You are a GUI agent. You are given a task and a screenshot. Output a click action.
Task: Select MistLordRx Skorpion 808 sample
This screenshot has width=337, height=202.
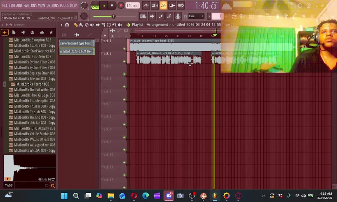pyautogui.click(x=32, y=40)
